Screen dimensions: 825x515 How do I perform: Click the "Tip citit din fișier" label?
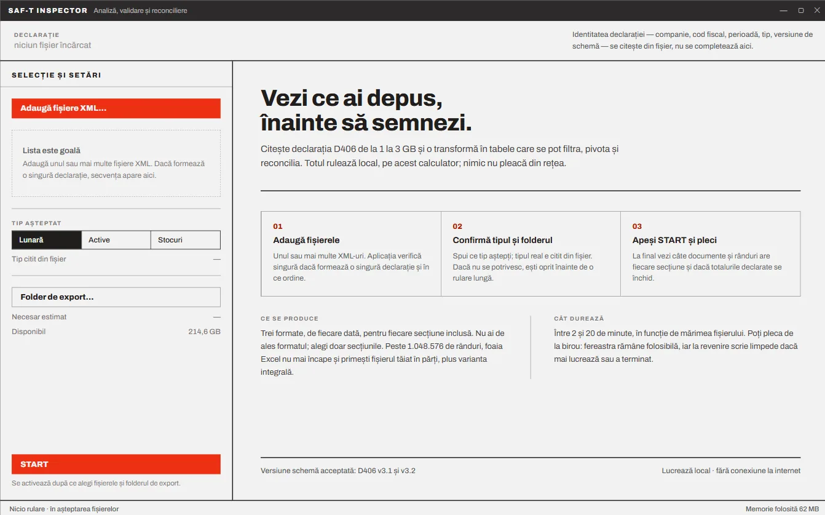pos(39,259)
